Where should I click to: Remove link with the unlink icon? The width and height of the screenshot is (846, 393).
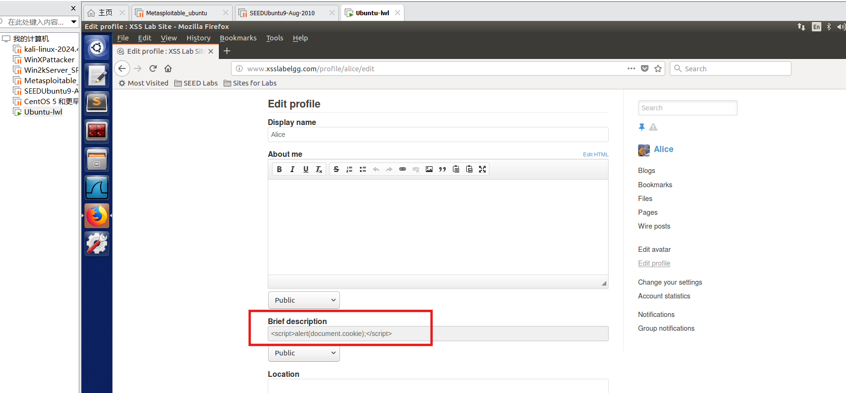[416, 169]
